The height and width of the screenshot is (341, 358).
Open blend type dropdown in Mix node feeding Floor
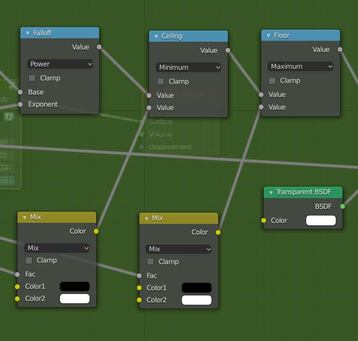[179, 249]
